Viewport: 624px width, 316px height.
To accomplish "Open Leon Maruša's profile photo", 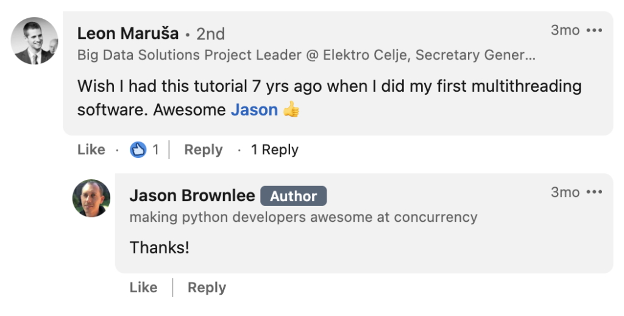I will pyautogui.click(x=35, y=41).
